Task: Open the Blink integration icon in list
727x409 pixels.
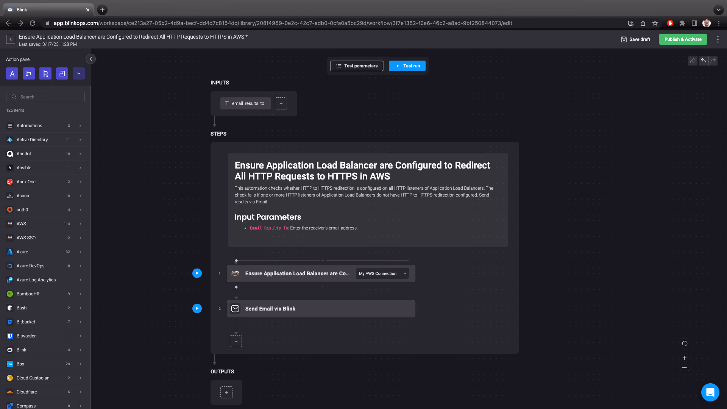Action: (x=10, y=350)
